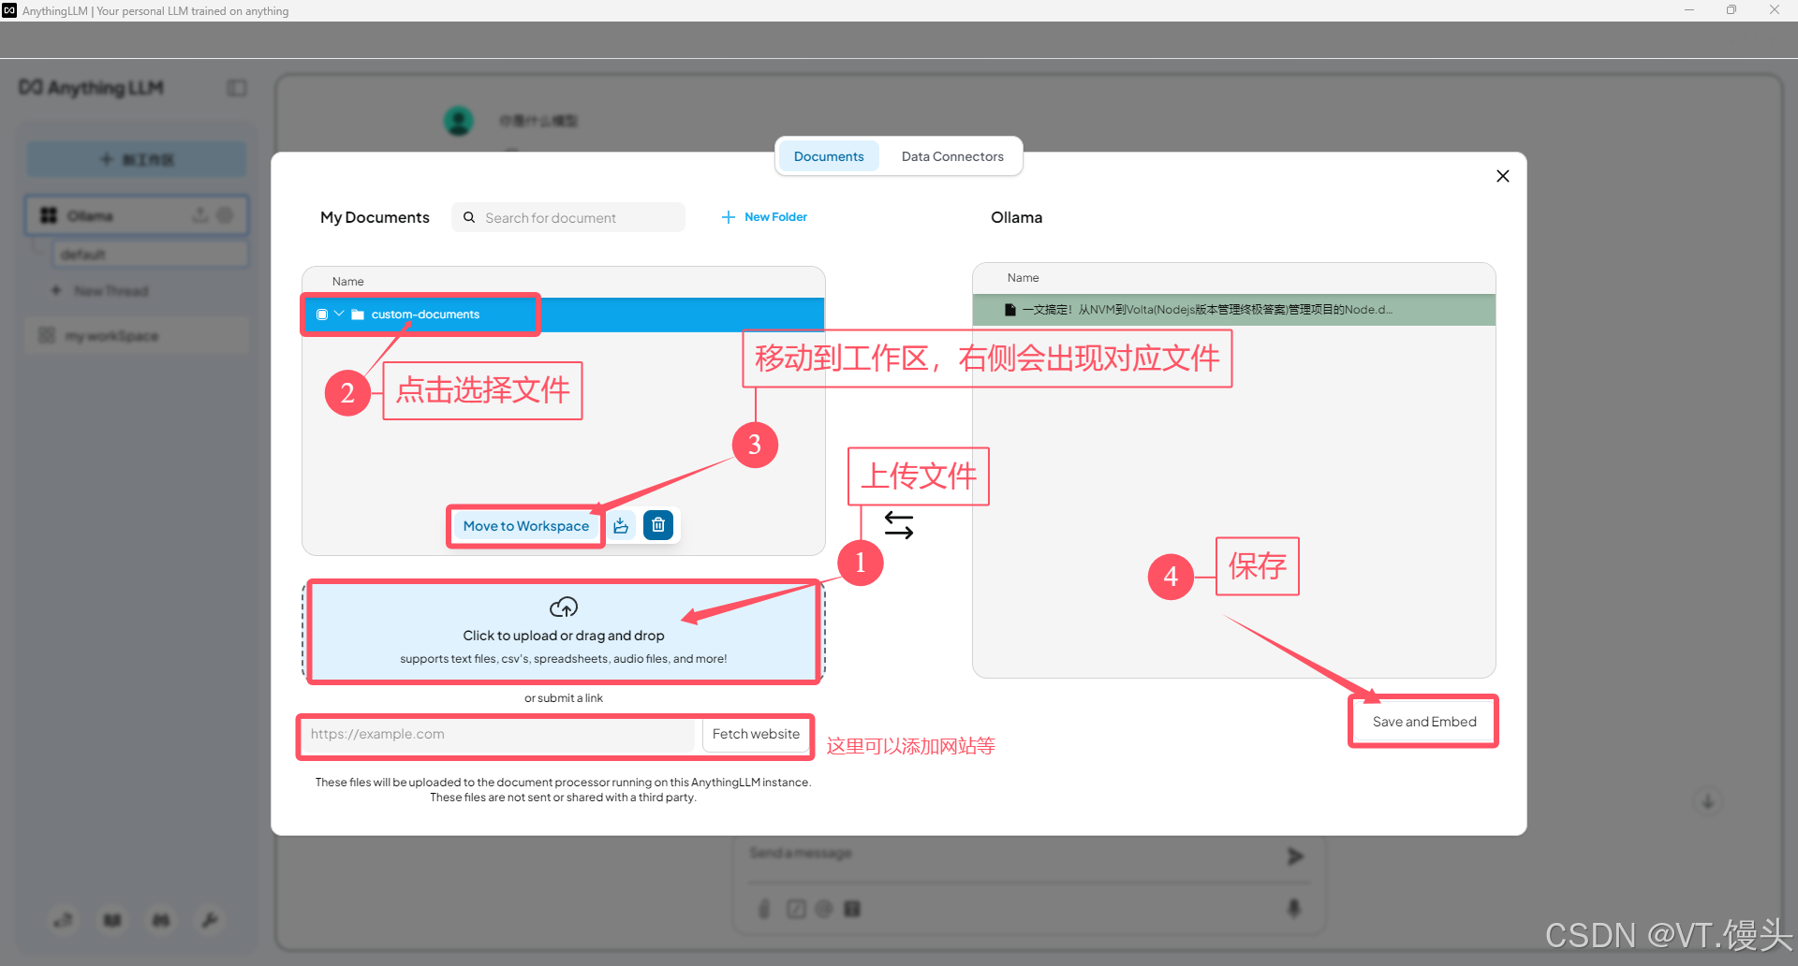1798x966 pixels.
Task: Select the default thread
Action: click(150, 255)
